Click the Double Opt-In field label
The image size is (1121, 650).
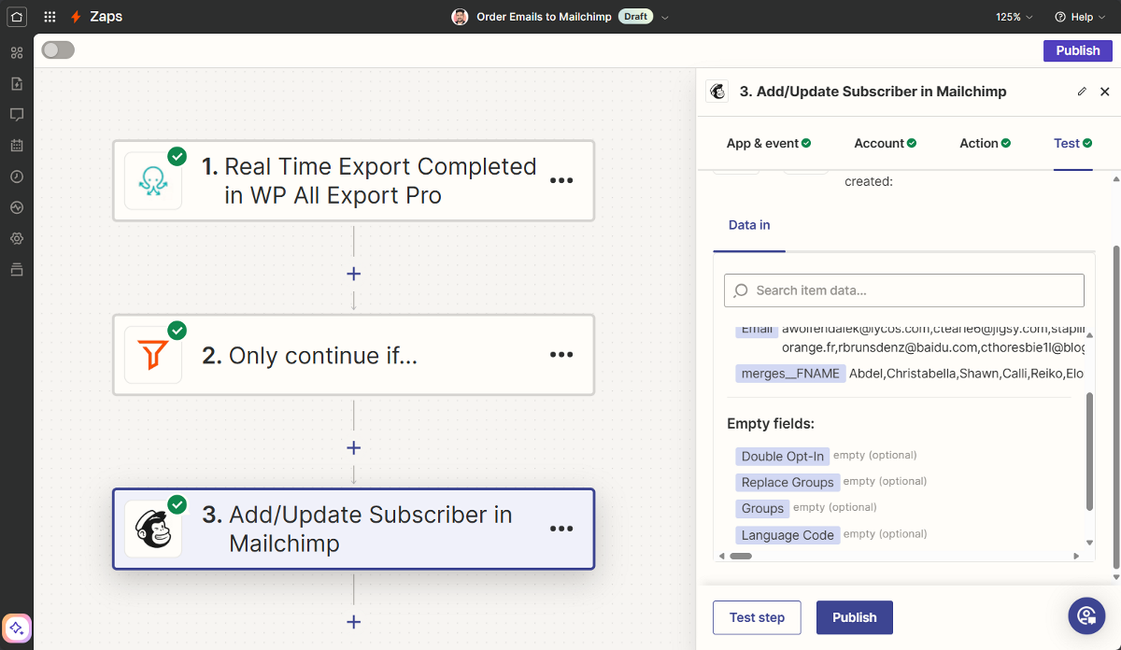[783, 456]
